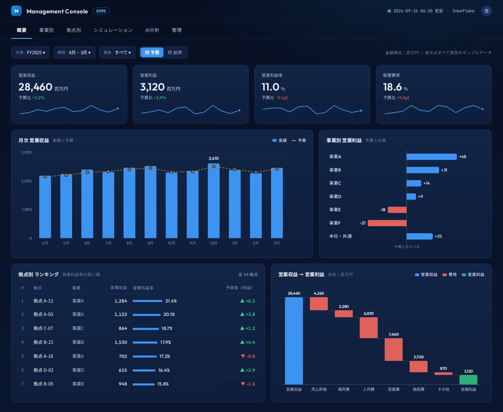Screen dimensions: 503x412
Task: Click the green data refresh status dot
Action: point(389,11)
